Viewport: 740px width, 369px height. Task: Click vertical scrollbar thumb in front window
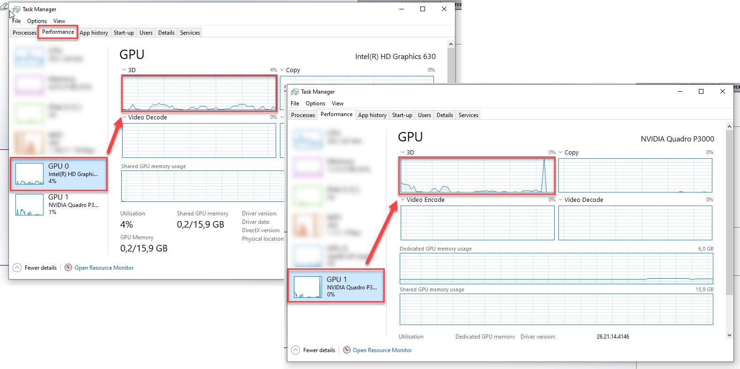tap(729, 213)
